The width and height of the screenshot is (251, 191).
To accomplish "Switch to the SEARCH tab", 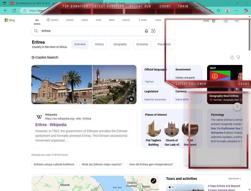I will tap(52, 20).
